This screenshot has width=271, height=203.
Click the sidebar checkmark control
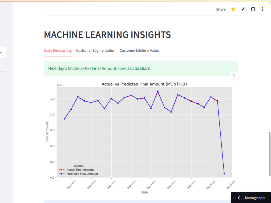coord(1,53)
